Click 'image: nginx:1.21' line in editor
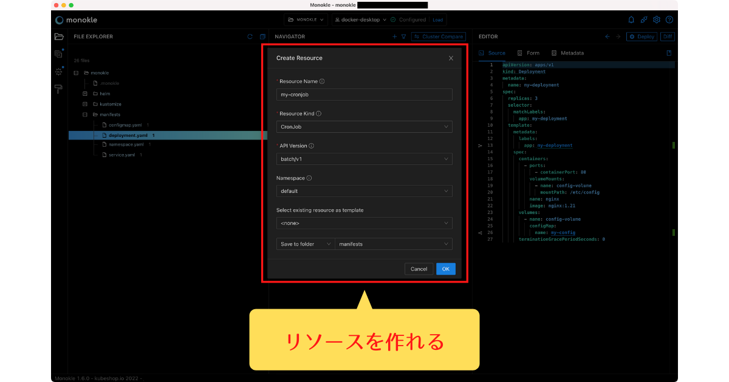729x382 pixels. click(552, 206)
